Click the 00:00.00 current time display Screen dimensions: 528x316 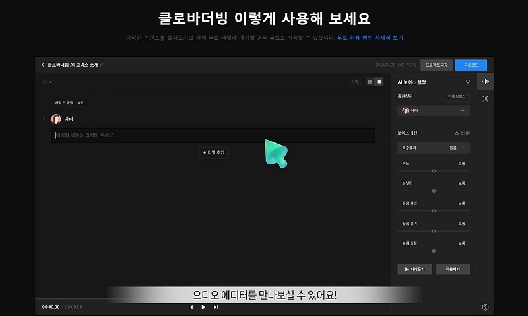(x=51, y=307)
